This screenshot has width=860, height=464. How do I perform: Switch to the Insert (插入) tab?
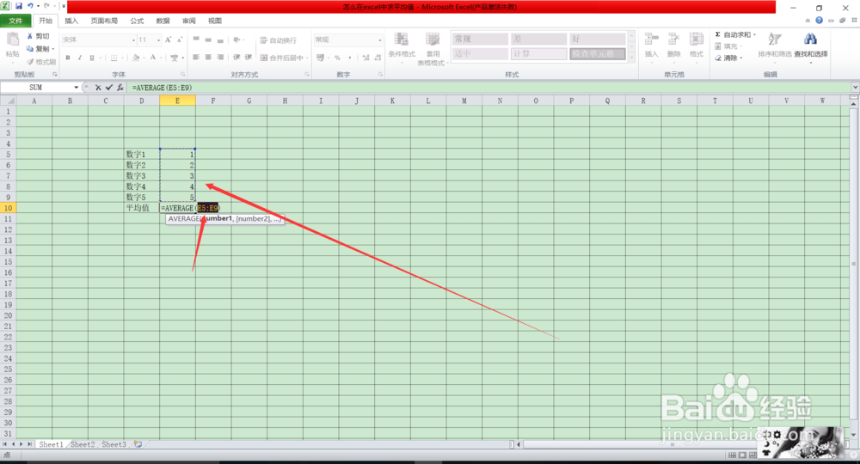point(71,21)
